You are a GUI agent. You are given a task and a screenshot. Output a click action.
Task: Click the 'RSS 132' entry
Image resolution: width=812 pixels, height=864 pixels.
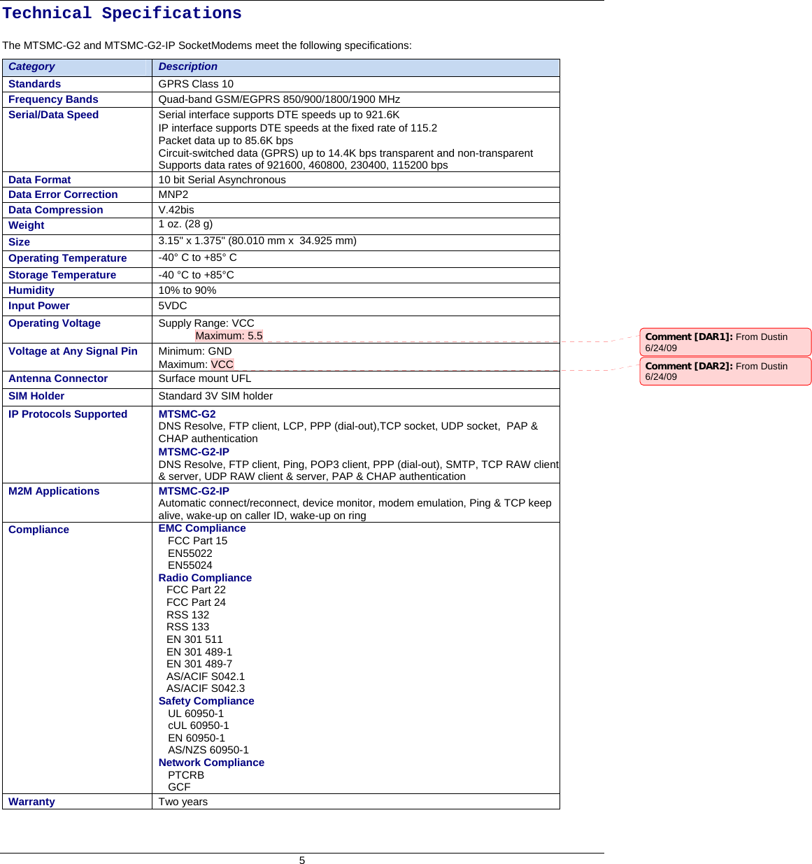click(187, 615)
